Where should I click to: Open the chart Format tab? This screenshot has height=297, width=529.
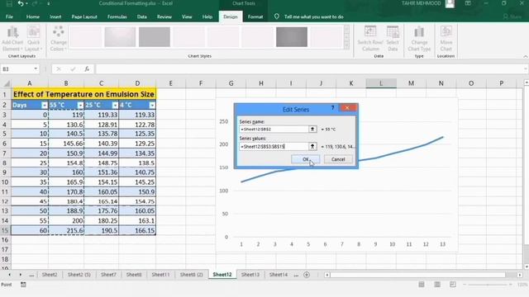coord(255,16)
